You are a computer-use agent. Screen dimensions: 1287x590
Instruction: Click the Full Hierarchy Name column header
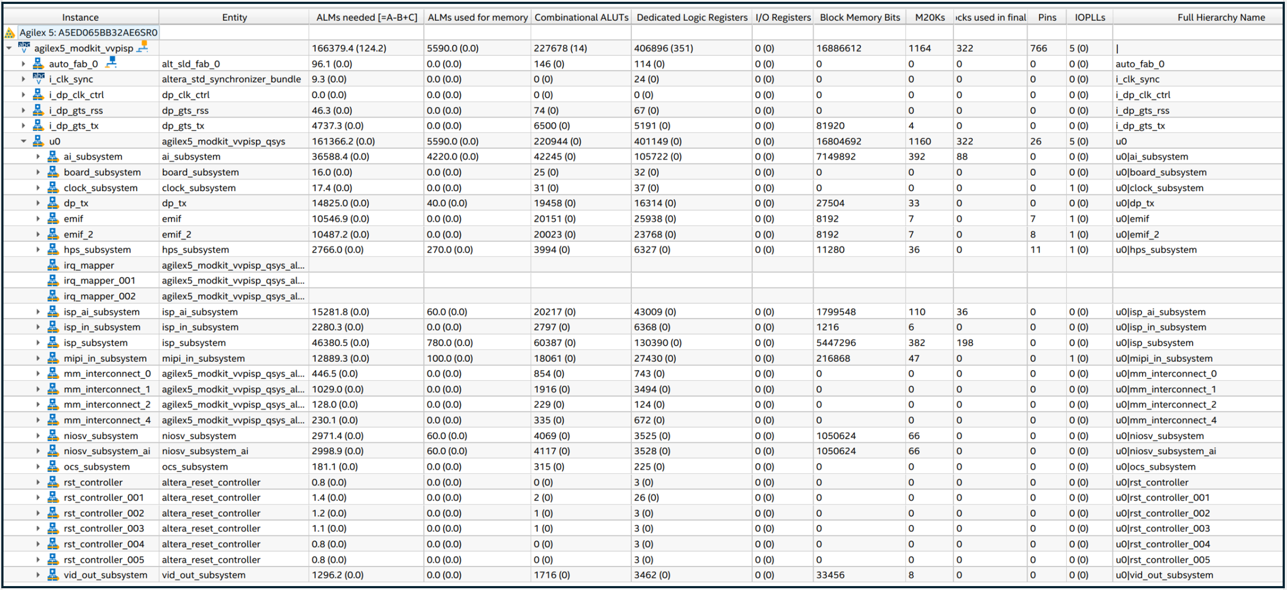tap(1221, 17)
